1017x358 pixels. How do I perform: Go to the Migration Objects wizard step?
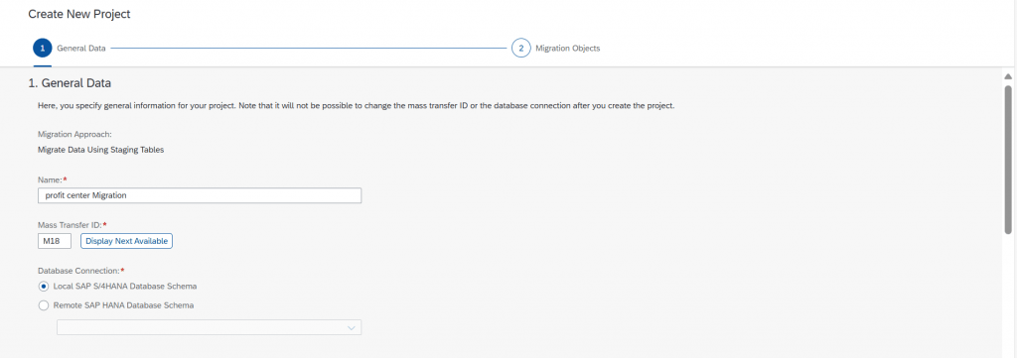567,48
